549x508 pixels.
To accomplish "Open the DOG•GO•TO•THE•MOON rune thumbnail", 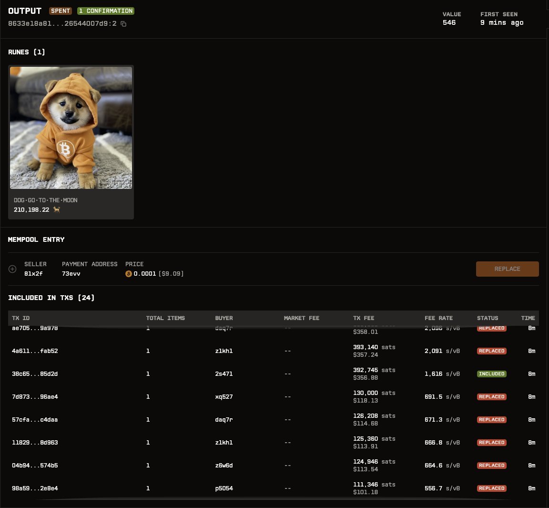I will coord(71,128).
